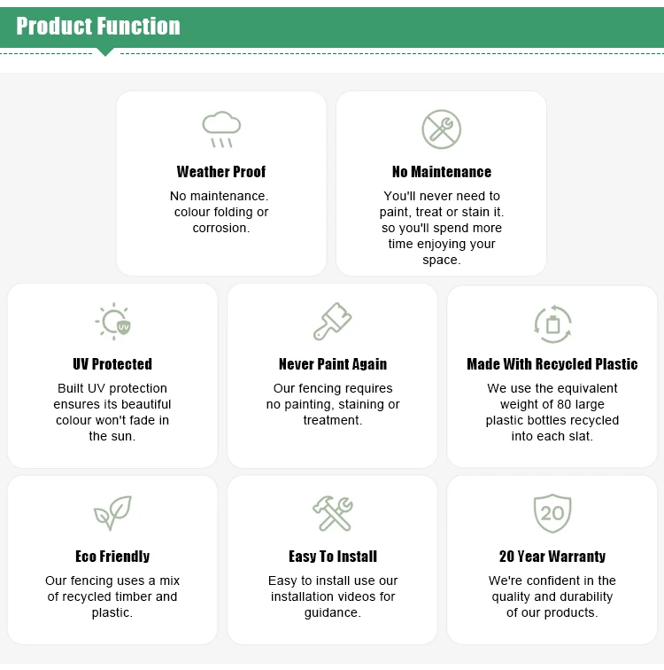The height and width of the screenshot is (670, 664).
Task: Open Made With Recycled Plastic heading
Action: [552, 364]
